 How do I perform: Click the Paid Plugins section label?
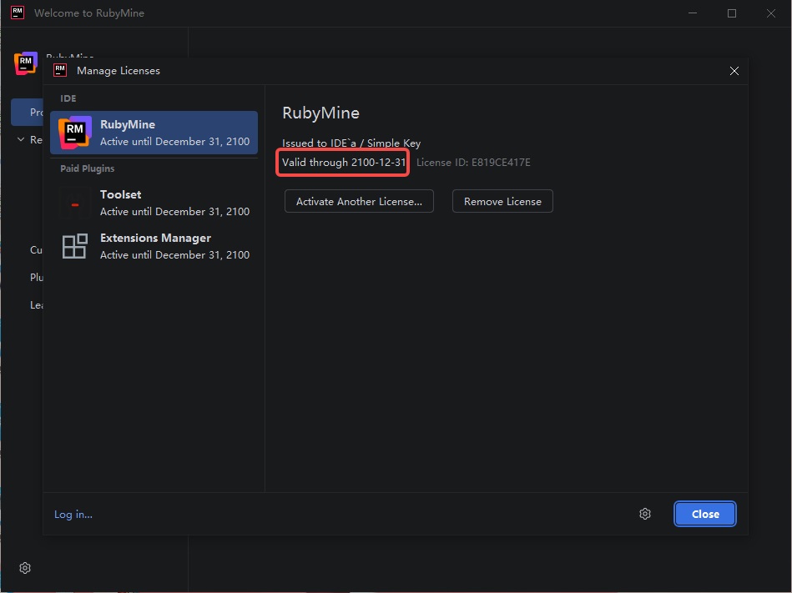[88, 168]
